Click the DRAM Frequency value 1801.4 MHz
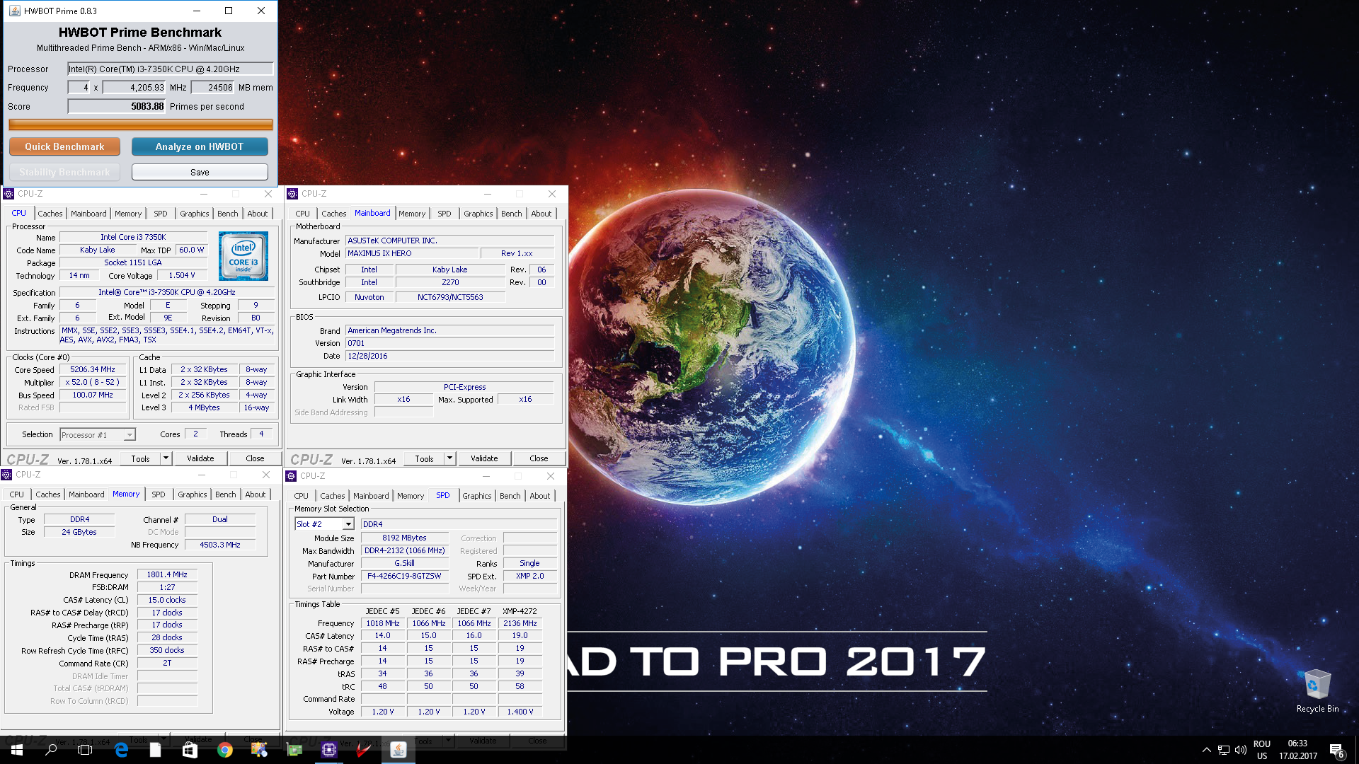The width and height of the screenshot is (1359, 764). point(167,574)
